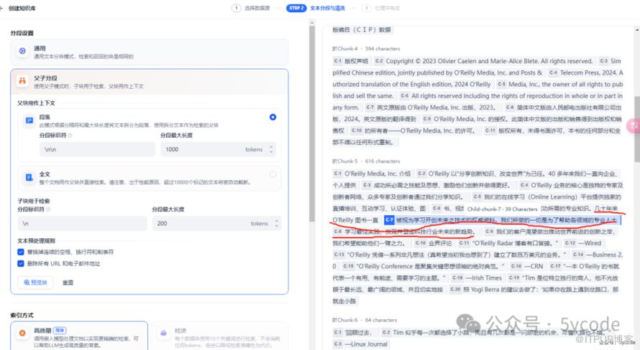Click the C-10 业界评论 child chunk
The height and width of the screenshot is (350, 640).
pos(434,243)
